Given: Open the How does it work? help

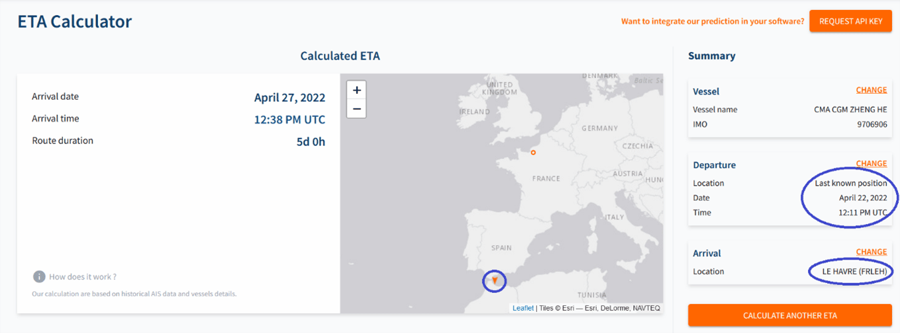Looking at the screenshot, I should tap(82, 277).
